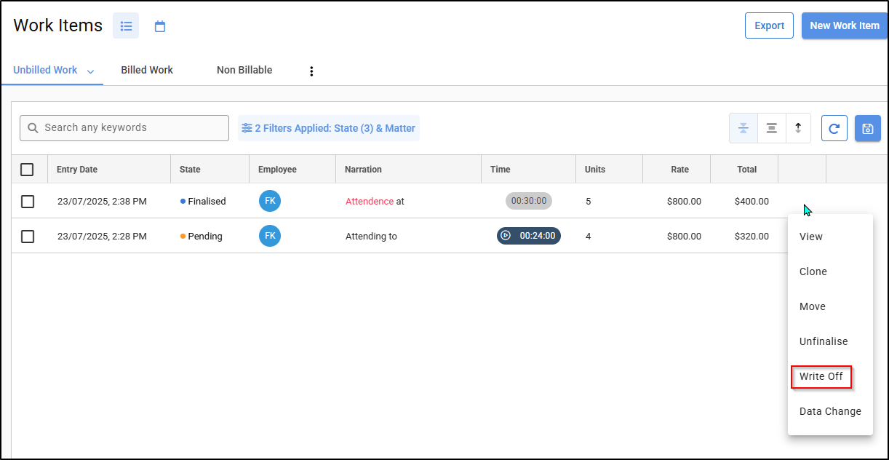Switch to calendar view icon
Screen dimensions: 889x460
(x=160, y=26)
